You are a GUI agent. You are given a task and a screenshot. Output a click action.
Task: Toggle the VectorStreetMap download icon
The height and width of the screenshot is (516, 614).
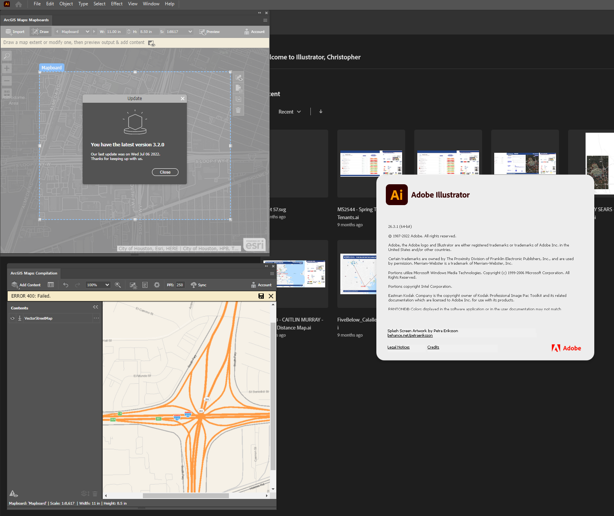[x=20, y=318]
